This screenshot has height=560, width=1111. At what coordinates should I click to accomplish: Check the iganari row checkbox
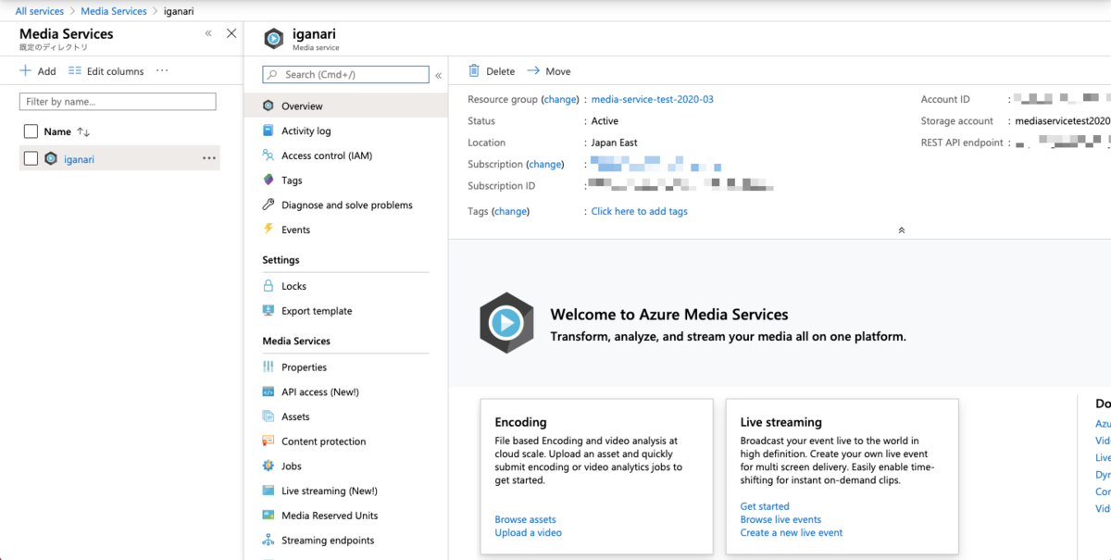[x=31, y=159]
